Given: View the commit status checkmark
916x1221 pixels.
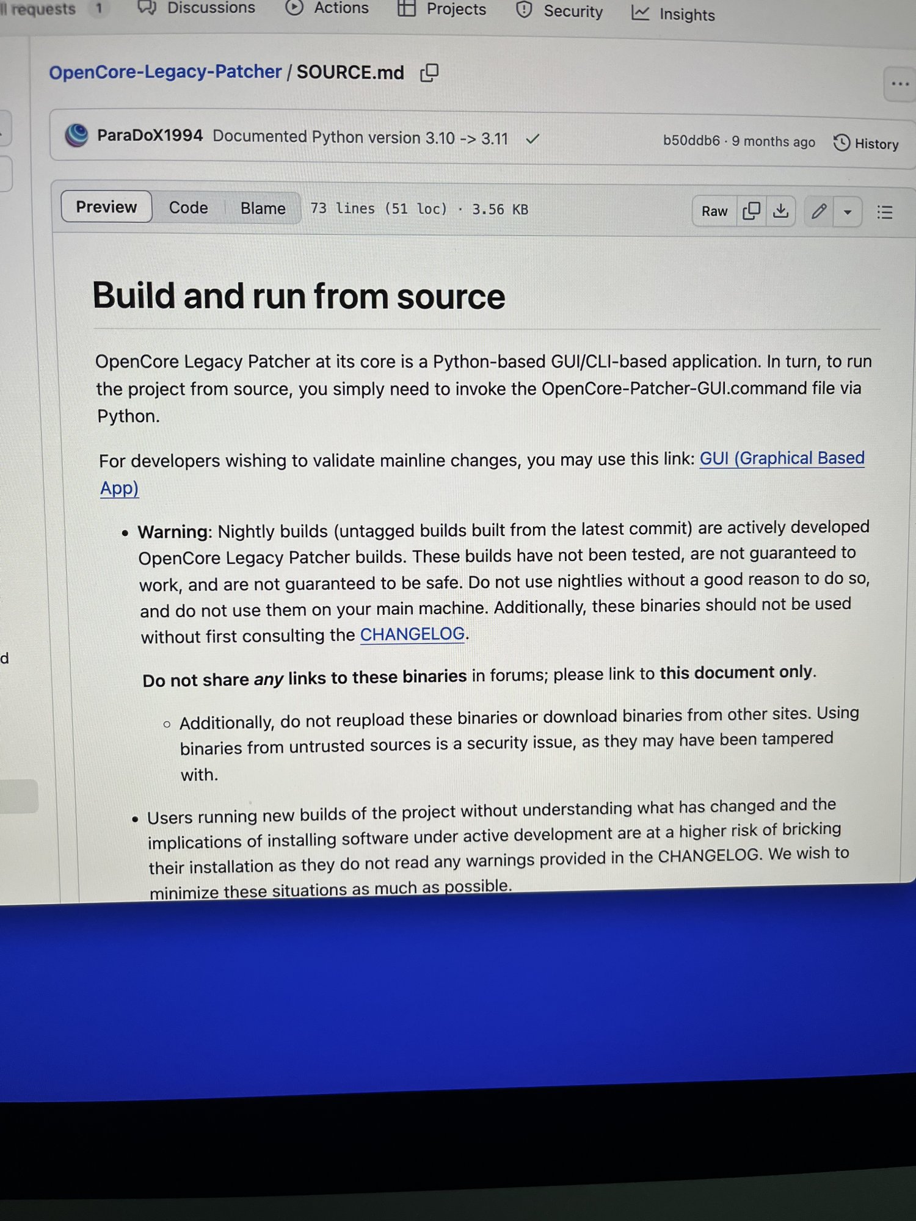Looking at the screenshot, I should click(533, 139).
